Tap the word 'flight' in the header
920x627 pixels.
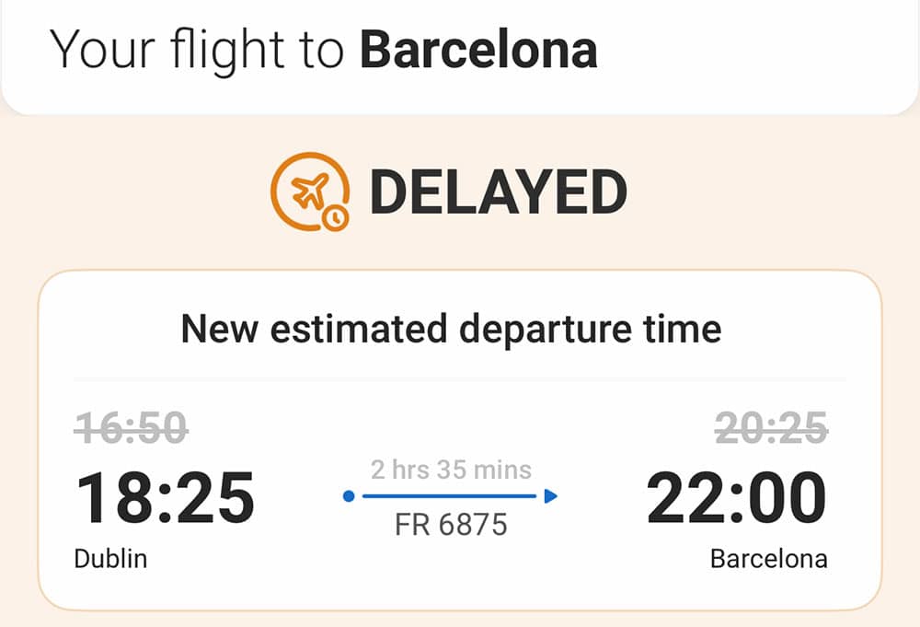[227, 52]
